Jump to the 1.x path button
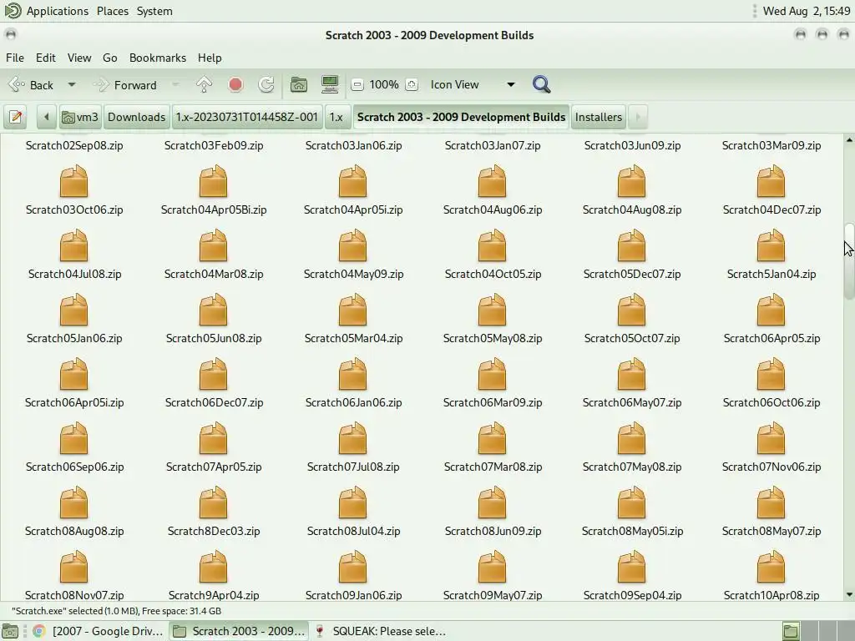855x641 pixels. click(336, 117)
